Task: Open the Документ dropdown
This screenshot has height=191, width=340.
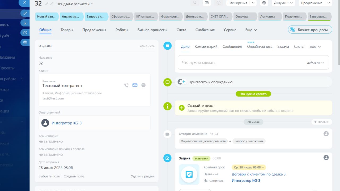Action: point(283,3)
